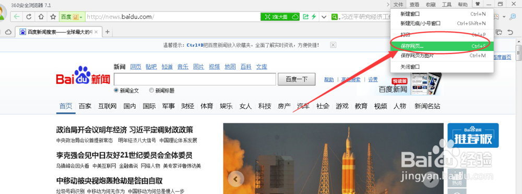Open the 音乐 search category link
Image resolution: width=522 pixels, height=194 pixels.
tap(183, 67)
